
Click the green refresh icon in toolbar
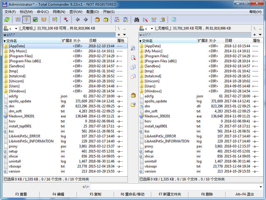point(7,20)
